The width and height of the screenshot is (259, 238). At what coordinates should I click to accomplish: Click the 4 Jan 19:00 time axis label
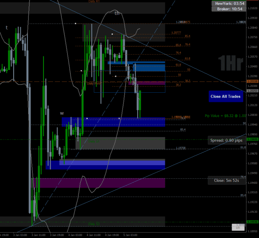click(112, 235)
